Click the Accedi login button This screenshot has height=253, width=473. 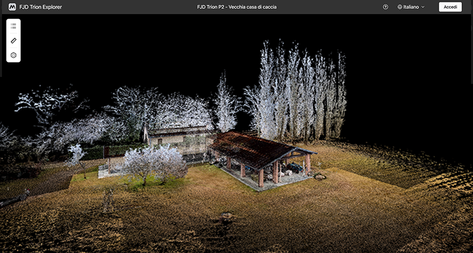pyautogui.click(x=450, y=7)
